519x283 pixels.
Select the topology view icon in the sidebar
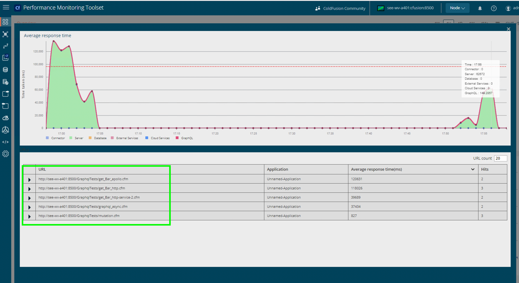(x=5, y=34)
